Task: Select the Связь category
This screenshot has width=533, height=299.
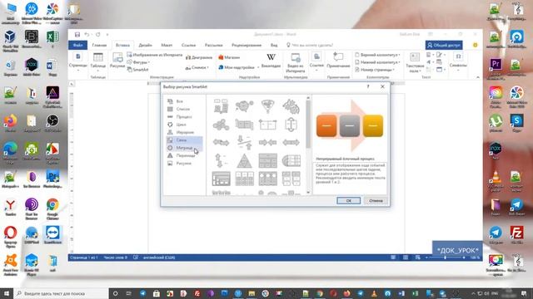Action: (184, 140)
